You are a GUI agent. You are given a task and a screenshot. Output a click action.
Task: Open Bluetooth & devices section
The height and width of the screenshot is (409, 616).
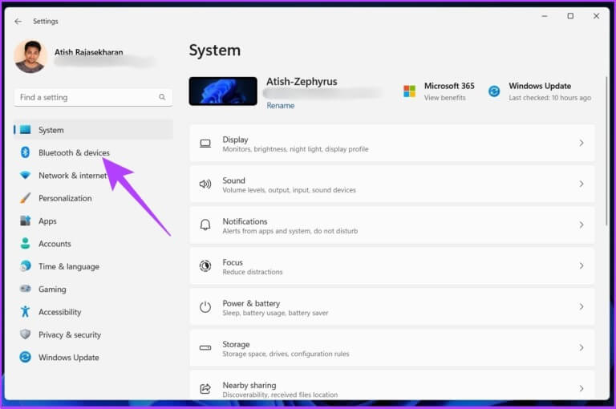pyautogui.click(x=94, y=152)
